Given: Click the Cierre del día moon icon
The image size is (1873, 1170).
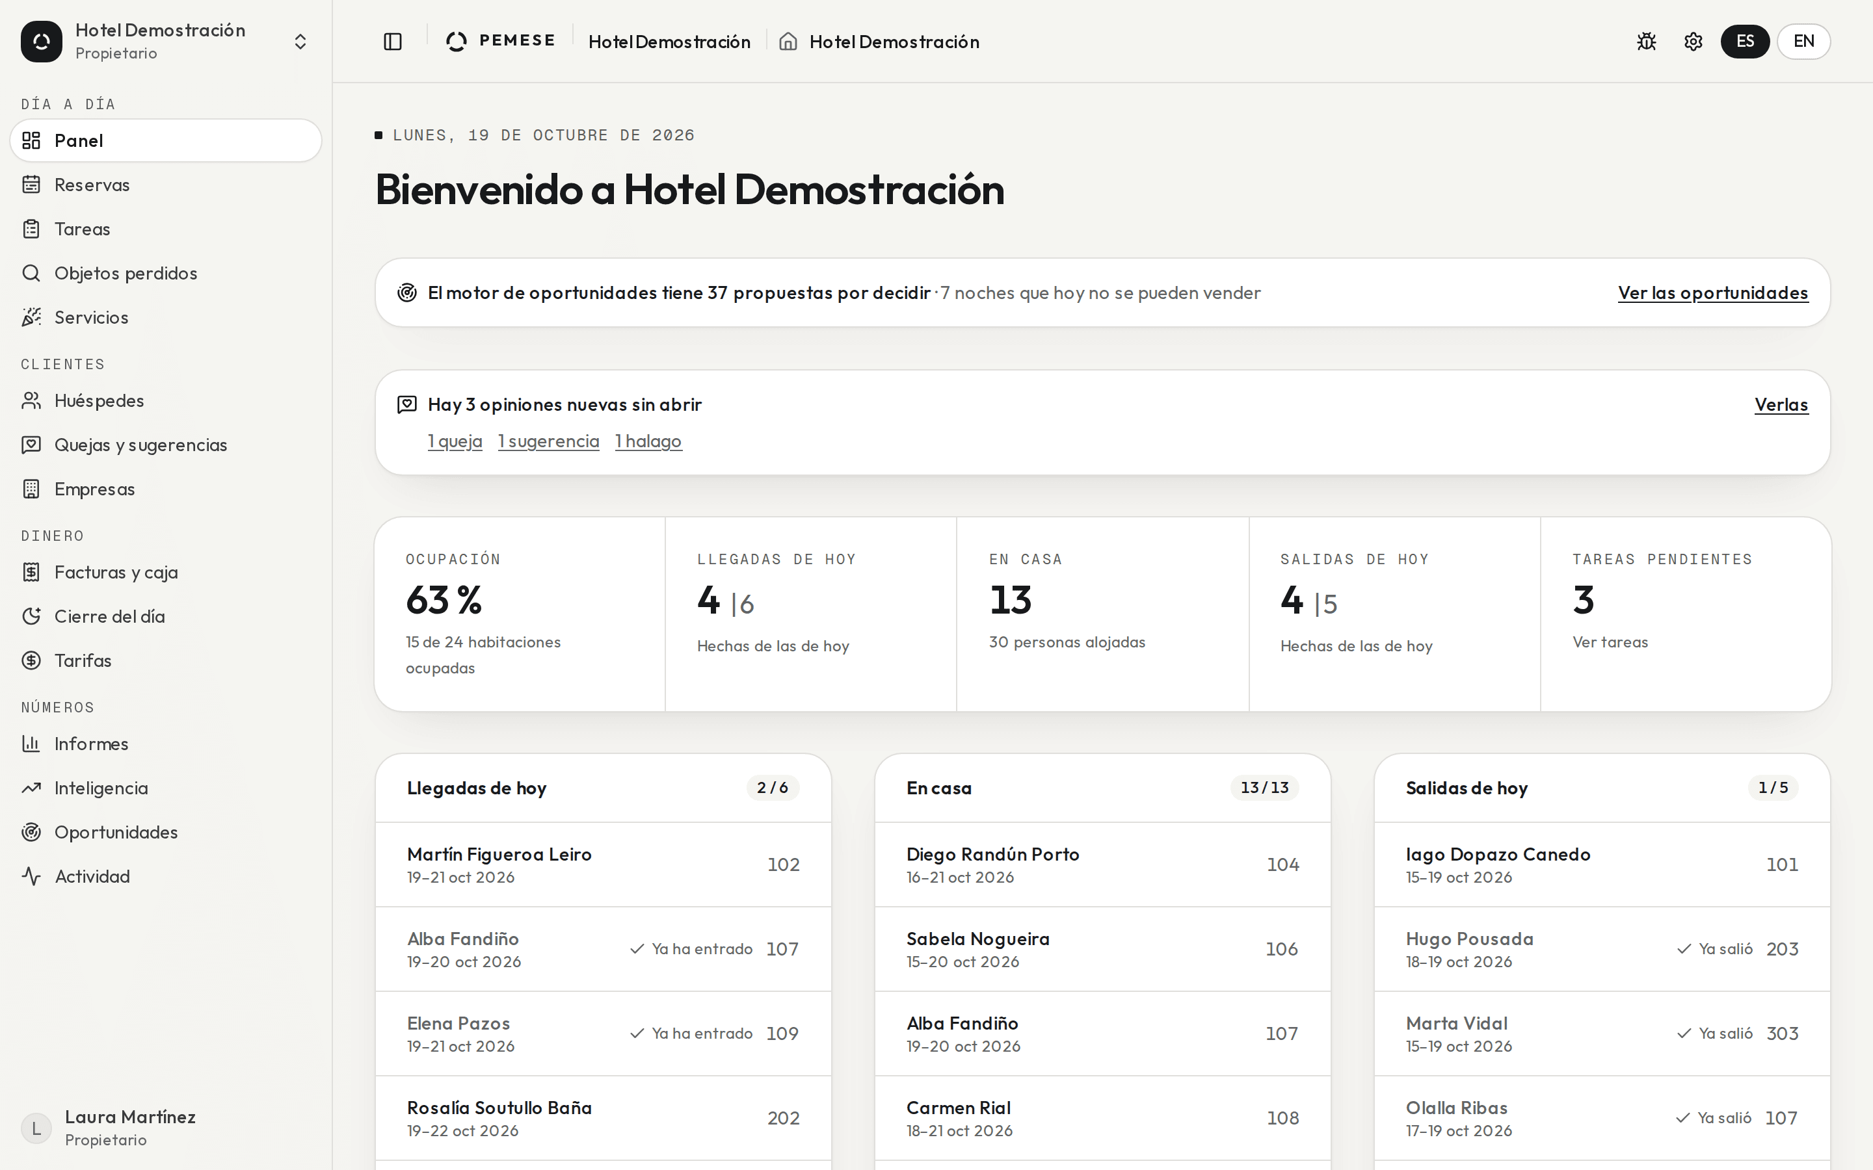Looking at the screenshot, I should [31, 617].
